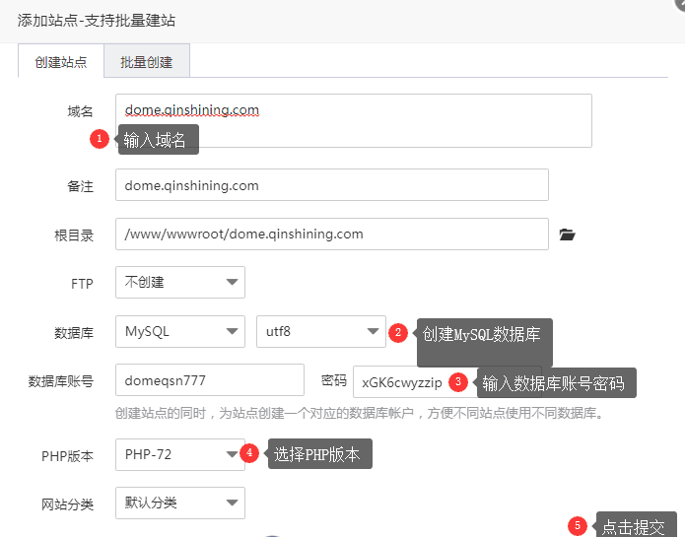Open the folder browser icon beside root directory
685x537 pixels.
point(567,235)
